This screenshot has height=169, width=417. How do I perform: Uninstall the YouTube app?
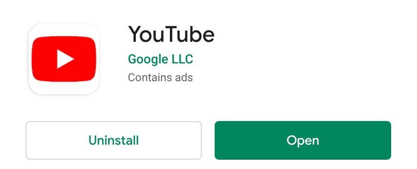[114, 140]
